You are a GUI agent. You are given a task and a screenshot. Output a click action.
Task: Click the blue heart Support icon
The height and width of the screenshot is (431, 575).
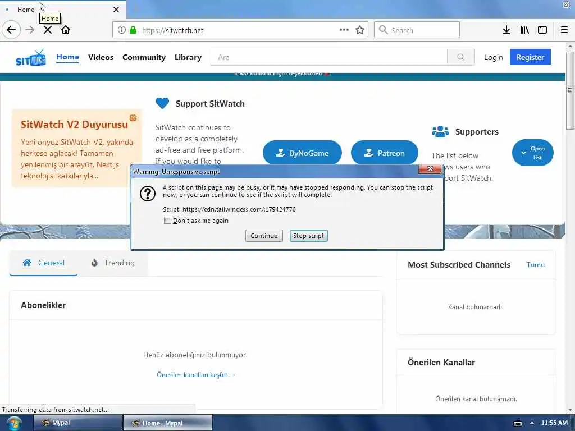point(162,103)
